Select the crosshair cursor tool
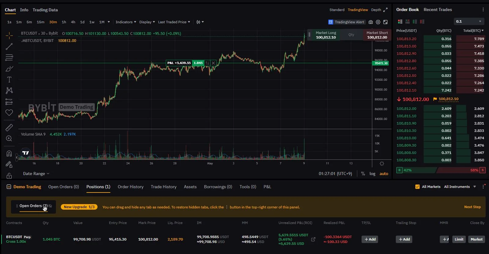This screenshot has width=489, height=254. pyautogui.click(x=9, y=36)
